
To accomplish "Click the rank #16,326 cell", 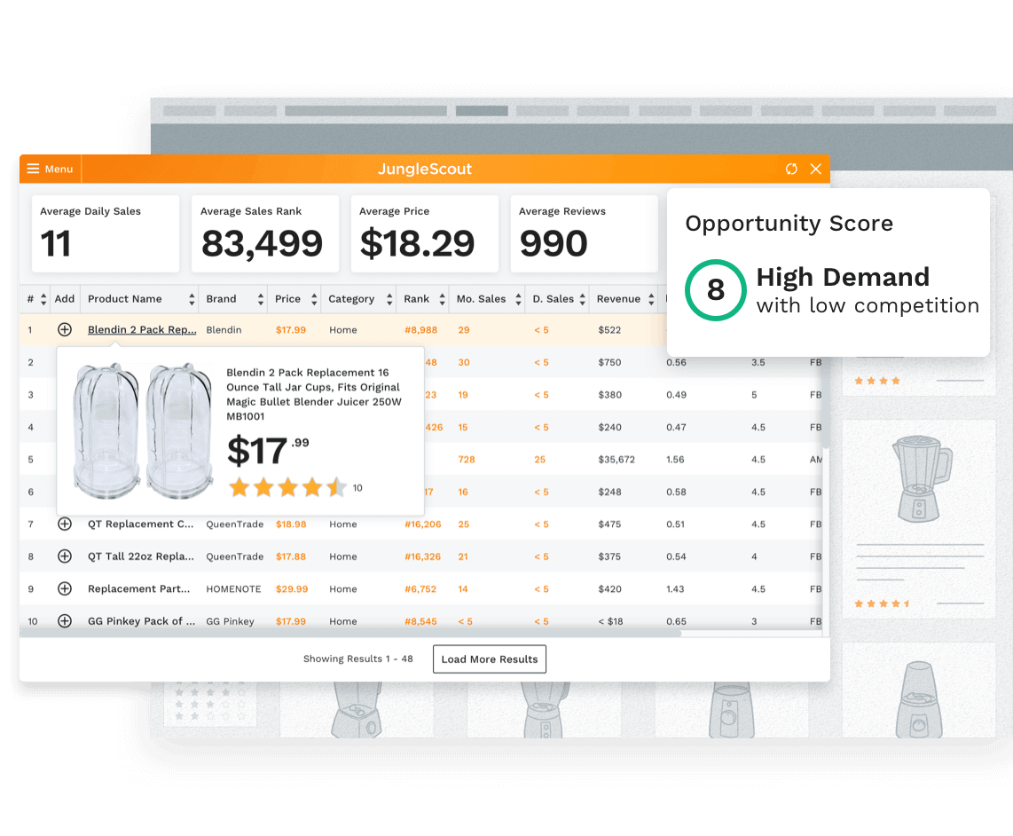I will (x=423, y=556).
